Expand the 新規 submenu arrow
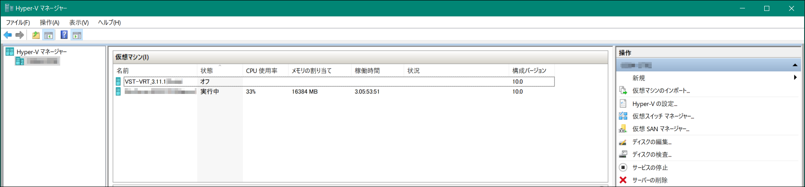The width and height of the screenshot is (805, 187). (x=795, y=78)
